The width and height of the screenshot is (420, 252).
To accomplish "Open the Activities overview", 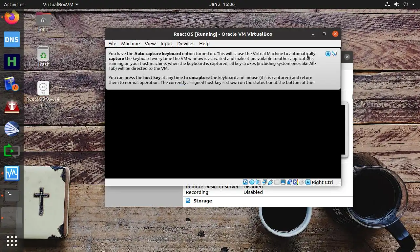I will (x=14, y=4).
